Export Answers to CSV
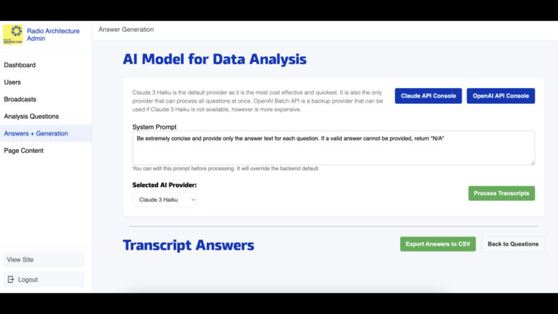 (x=437, y=244)
